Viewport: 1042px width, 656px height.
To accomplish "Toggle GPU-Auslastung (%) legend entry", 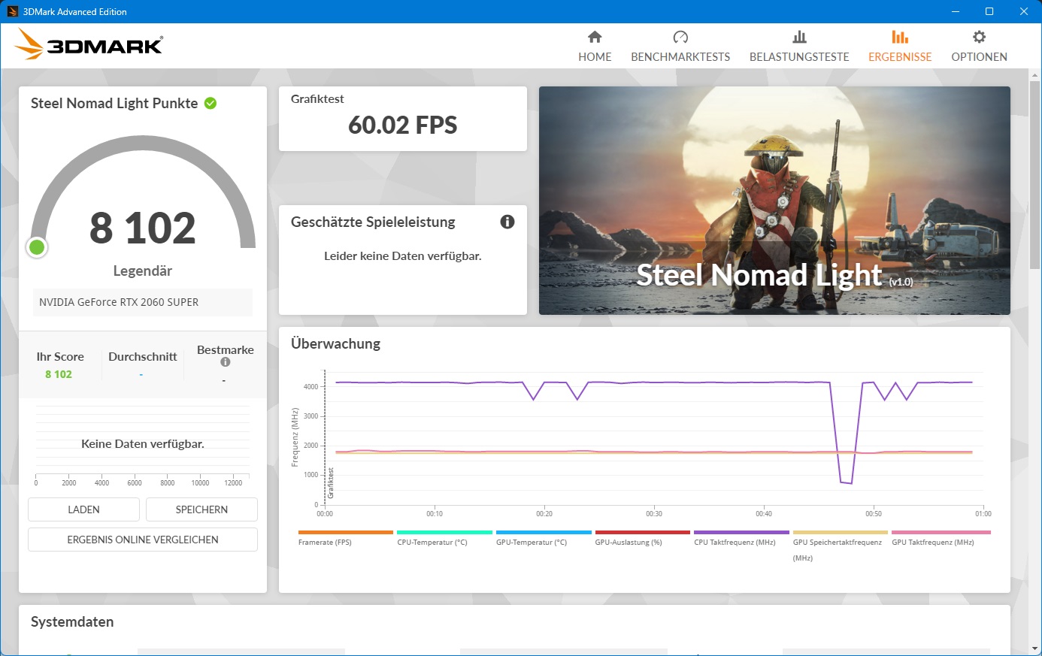I will [642, 538].
